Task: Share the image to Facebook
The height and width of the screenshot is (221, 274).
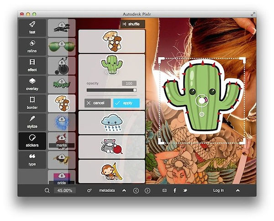Action: (175, 190)
